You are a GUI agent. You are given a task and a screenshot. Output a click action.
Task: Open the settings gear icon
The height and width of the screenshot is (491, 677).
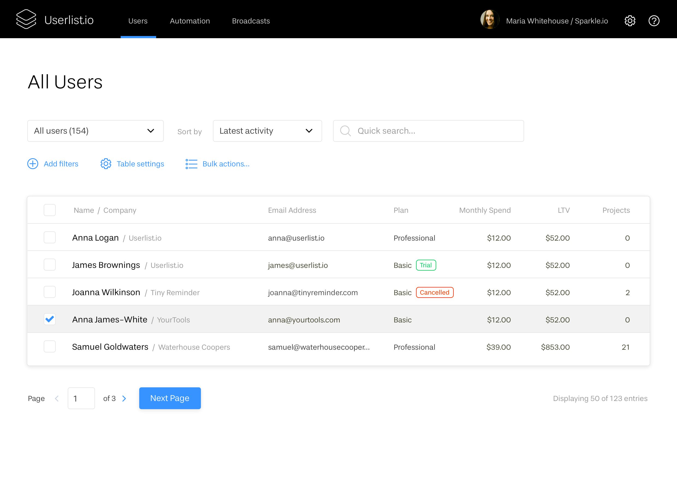pos(630,20)
